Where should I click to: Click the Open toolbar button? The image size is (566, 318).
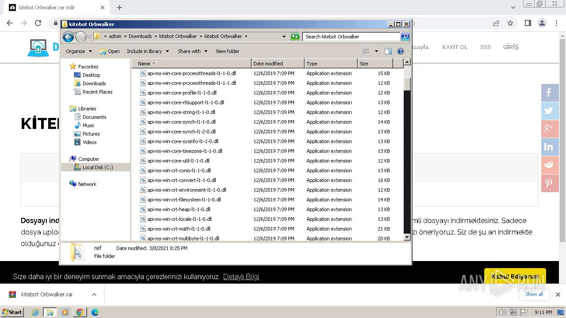(110, 51)
